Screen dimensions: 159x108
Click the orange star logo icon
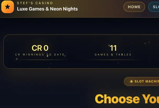pos(7,7)
